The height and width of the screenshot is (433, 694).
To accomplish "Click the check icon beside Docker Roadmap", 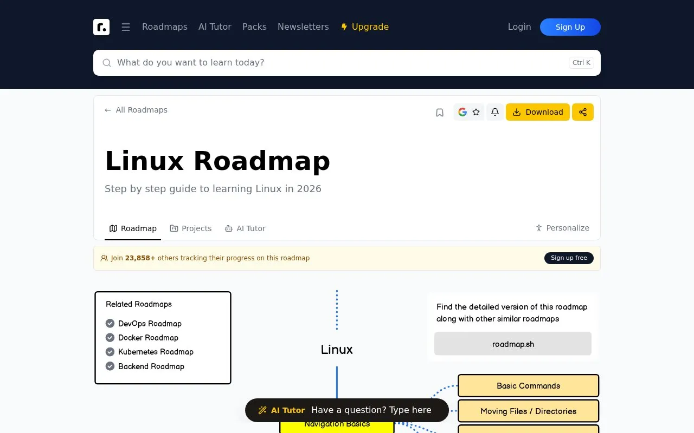I will [110, 338].
